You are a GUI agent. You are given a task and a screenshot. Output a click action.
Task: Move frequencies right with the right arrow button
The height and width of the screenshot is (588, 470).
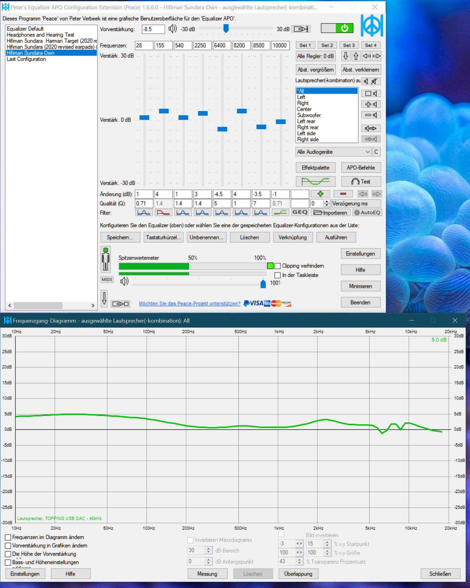(x=377, y=56)
